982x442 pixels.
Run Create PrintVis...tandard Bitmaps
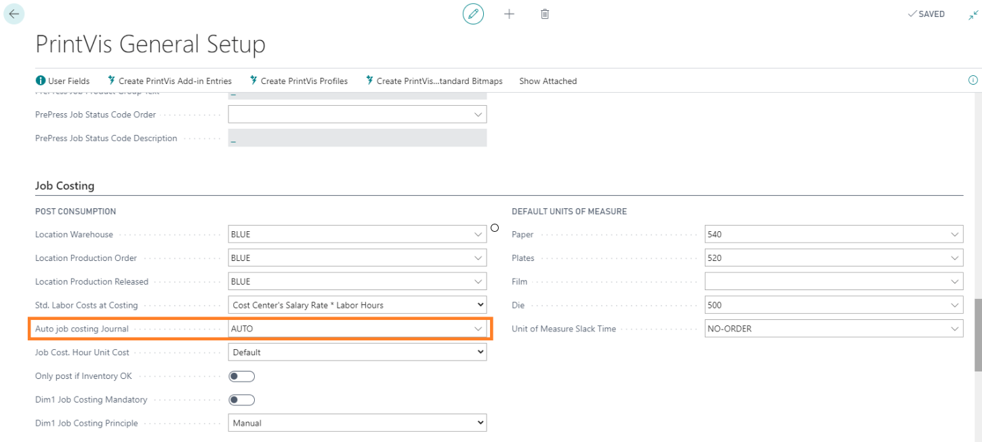(x=434, y=81)
